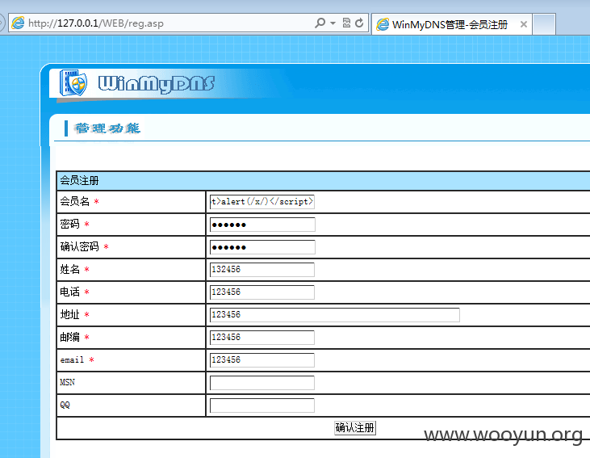590x458 pixels.
Task: Switch to the WinMyDNS管理-会员注册 tab
Action: pyautogui.click(x=450, y=24)
